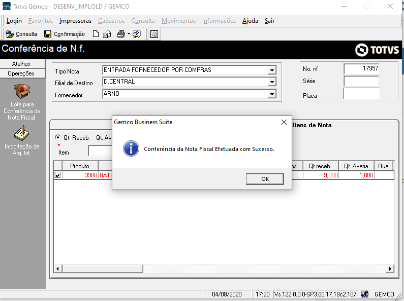
Task: Click the 3988 product cell
Action: 80,175
